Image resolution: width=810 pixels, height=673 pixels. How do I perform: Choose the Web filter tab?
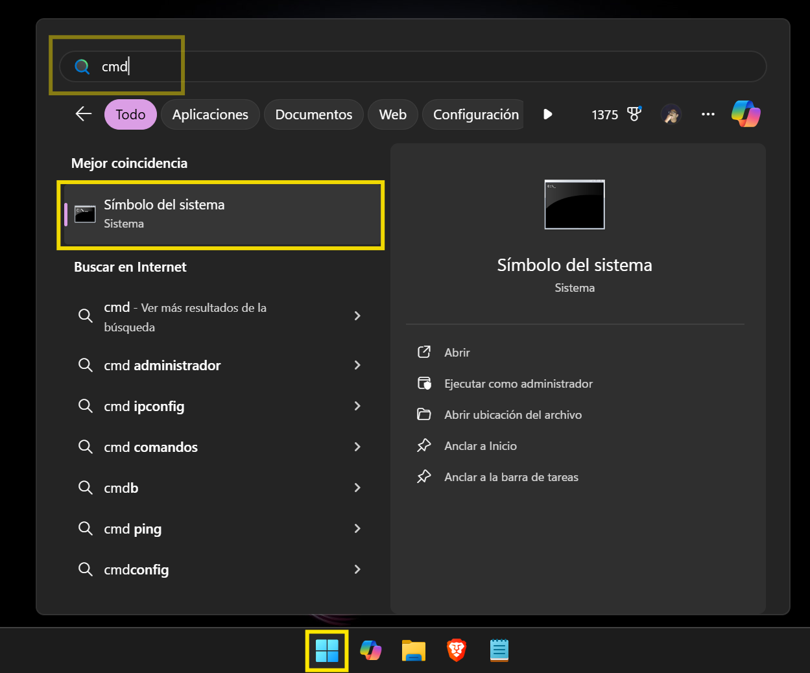392,115
